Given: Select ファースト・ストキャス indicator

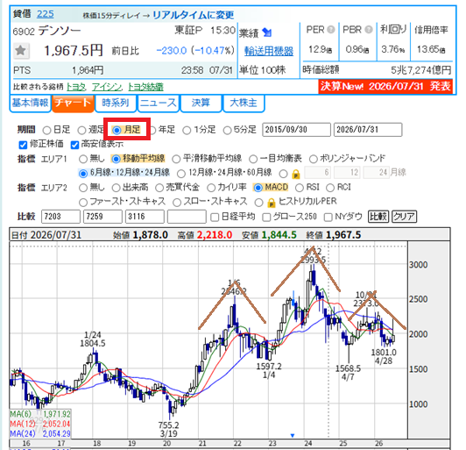Looking at the screenshot, I should pyautogui.click(x=83, y=203).
